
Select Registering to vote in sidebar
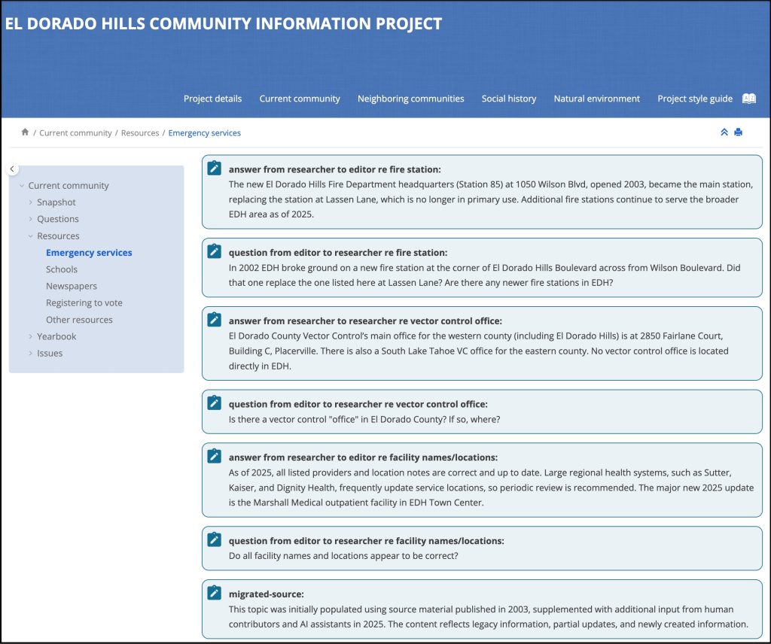click(84, 303)
